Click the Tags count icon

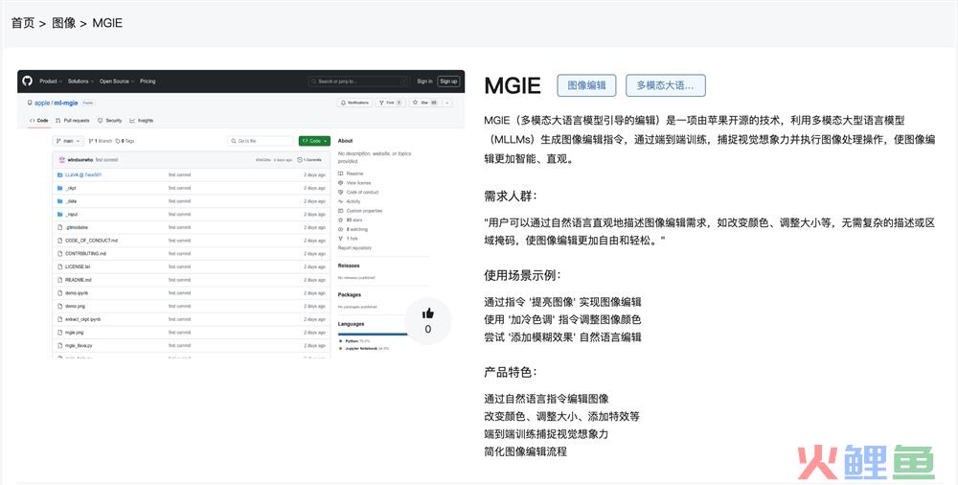tap(118, 141)
